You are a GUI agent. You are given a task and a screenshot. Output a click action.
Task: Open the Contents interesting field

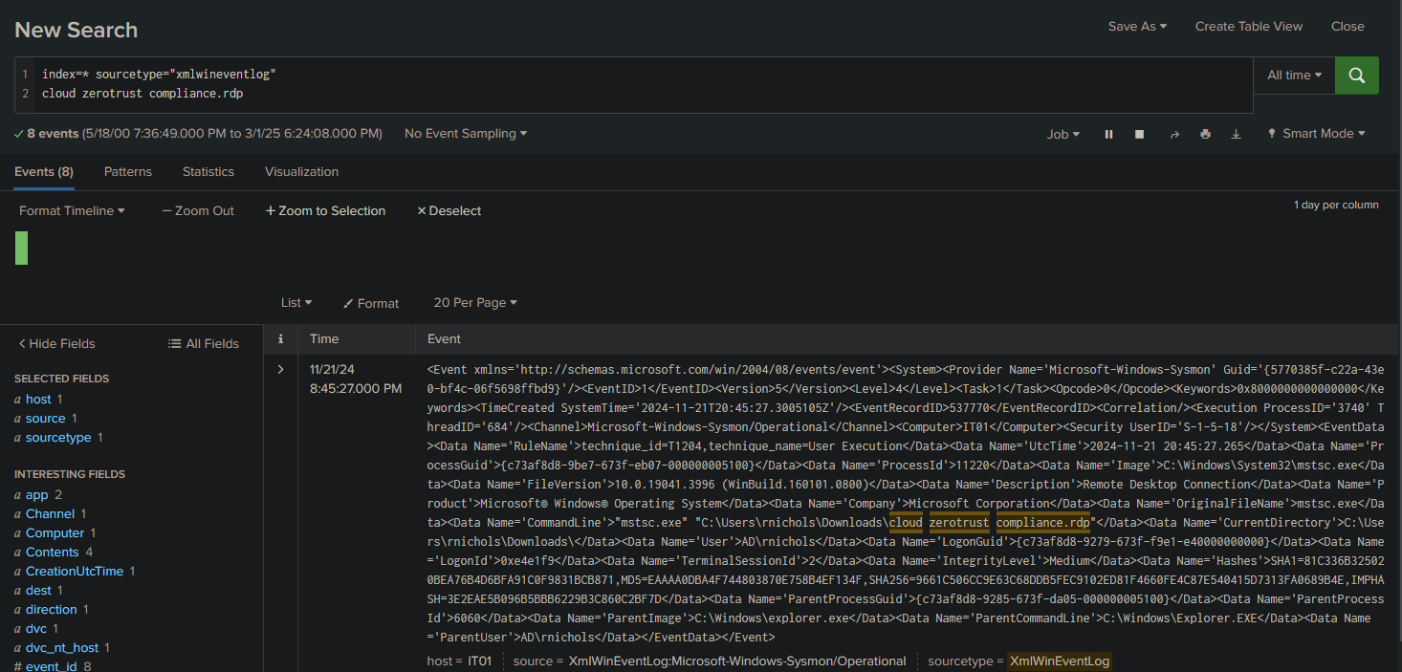(x=53, y=552)
